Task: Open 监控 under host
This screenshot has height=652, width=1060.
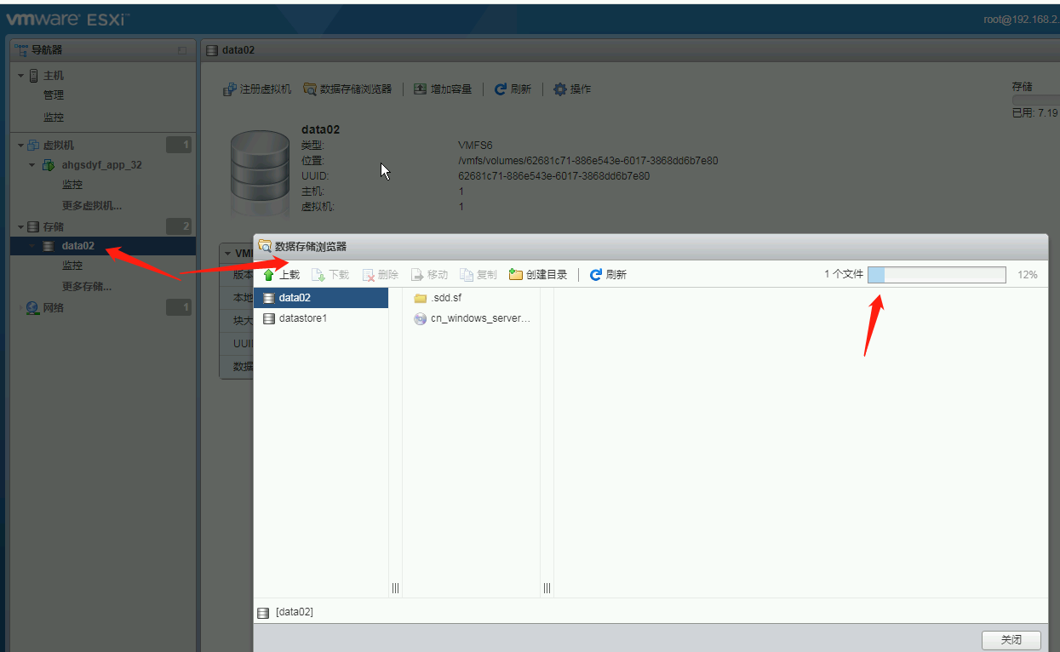Action: 54,117
